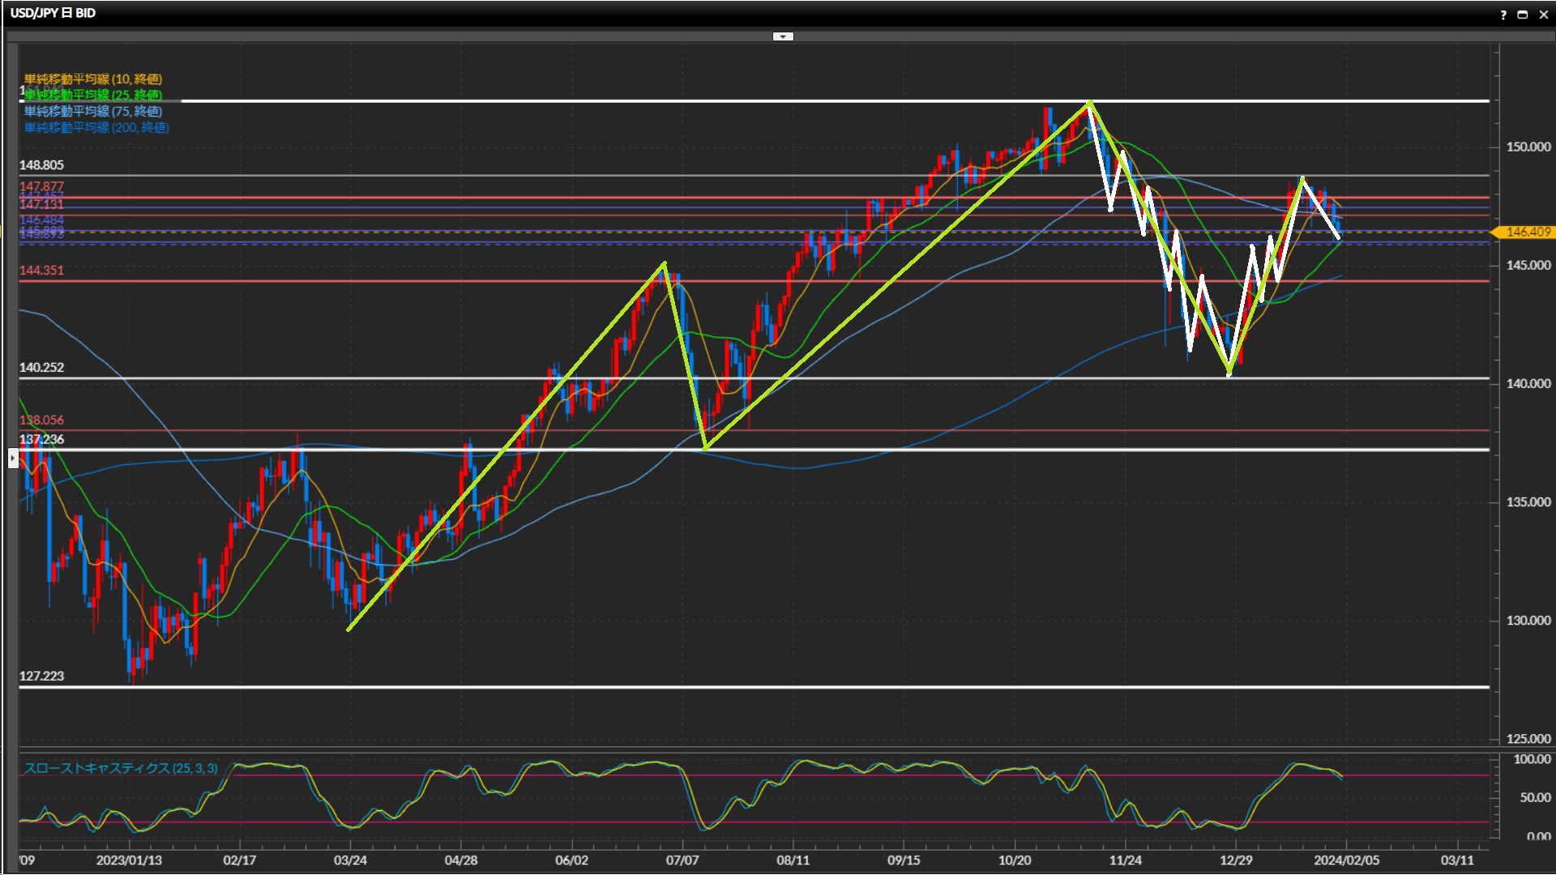Select the SMA (200, 終値) indicator label
Viewport: 1556px width, 875px height.
(96, 127)
